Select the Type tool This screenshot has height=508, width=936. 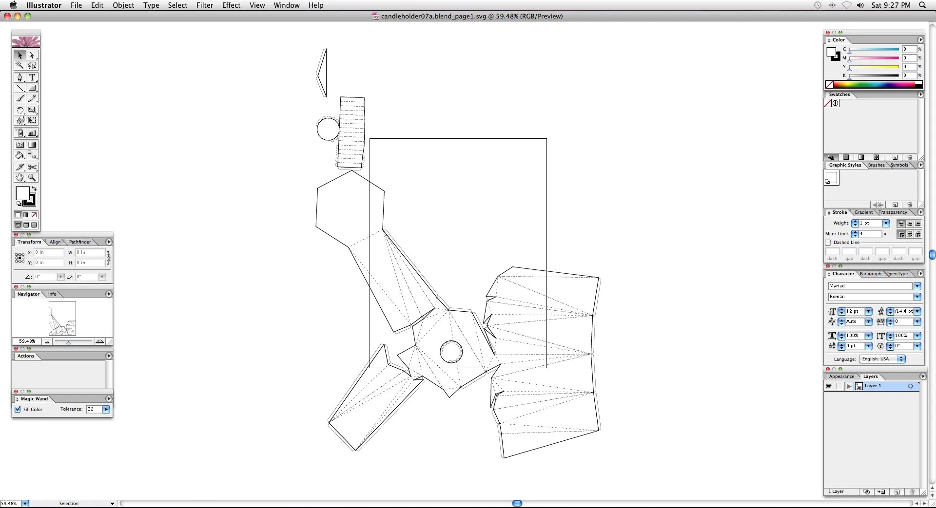pos(32,77)
